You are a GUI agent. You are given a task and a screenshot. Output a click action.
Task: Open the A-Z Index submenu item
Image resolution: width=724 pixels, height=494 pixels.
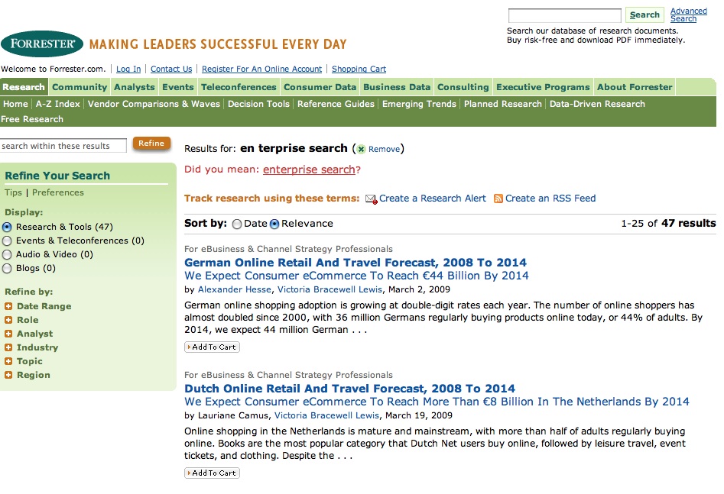click(57, 105)
